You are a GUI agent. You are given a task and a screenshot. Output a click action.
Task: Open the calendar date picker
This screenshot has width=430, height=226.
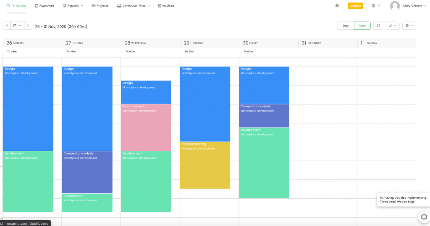(17, 26)
